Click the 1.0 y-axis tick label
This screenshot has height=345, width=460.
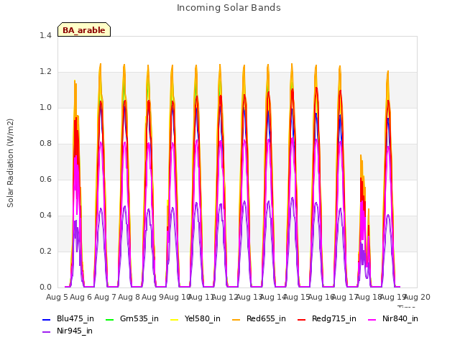(45, 108)
